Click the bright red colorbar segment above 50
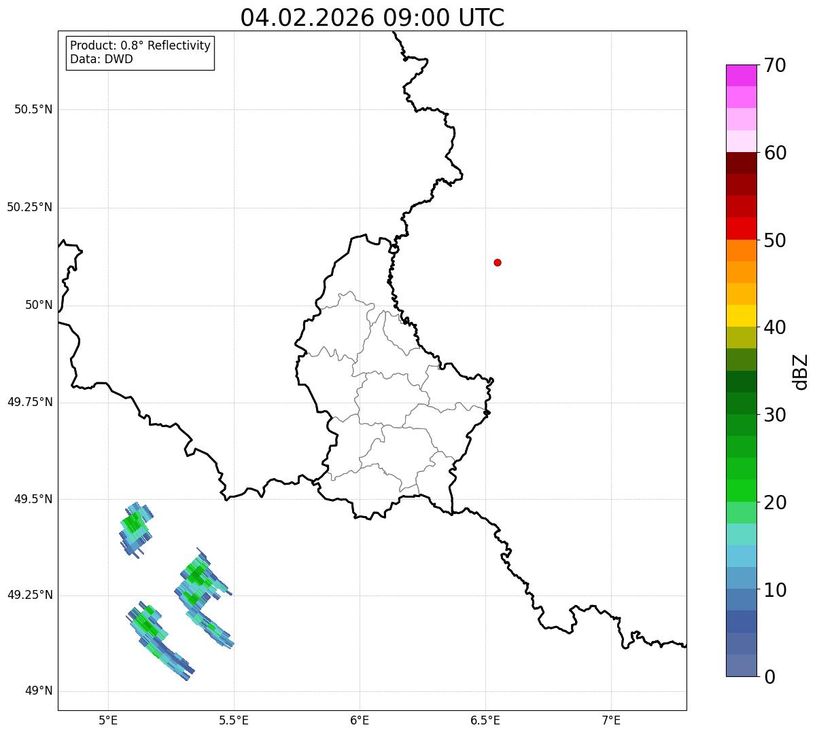The image size is (817, 734). [x=741, y=228]
